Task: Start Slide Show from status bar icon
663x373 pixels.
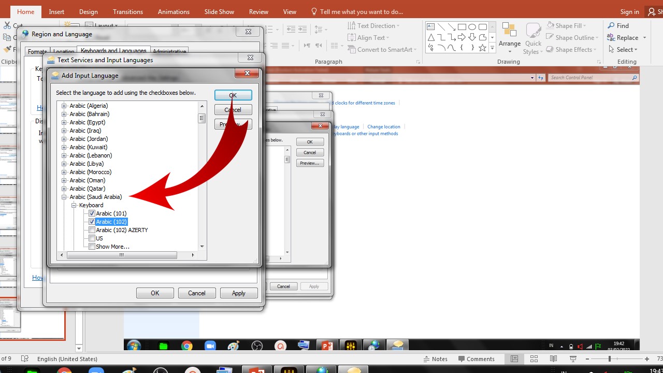Action: (573, 358)
